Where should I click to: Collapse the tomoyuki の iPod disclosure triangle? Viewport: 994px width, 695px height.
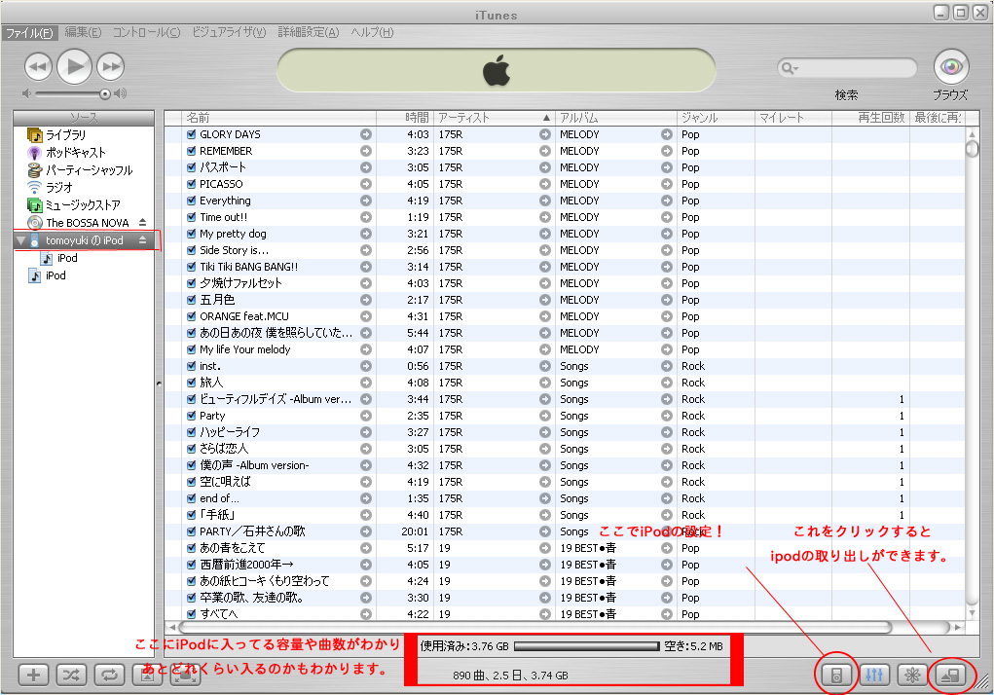[x=20, y=240]
